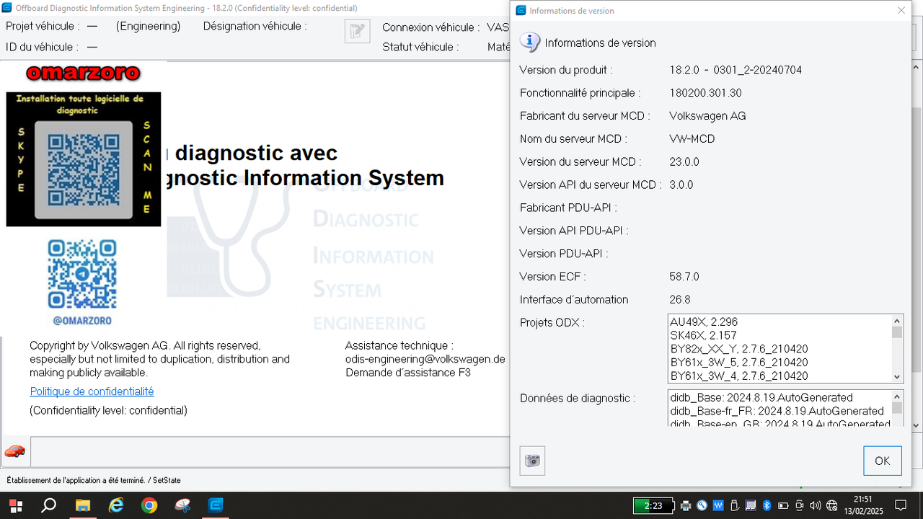This screenshot has width=923, height=519.
Task: Open the diagnostic tool taskbar icon next to Chrome
Action: [x=183, y=505]
